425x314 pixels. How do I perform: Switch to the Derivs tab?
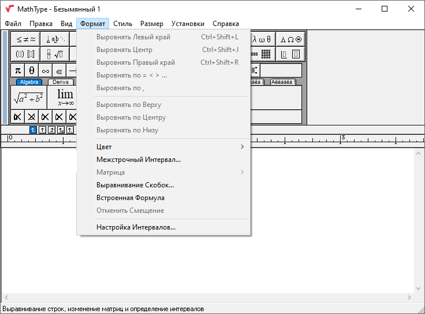pos(61,82)
